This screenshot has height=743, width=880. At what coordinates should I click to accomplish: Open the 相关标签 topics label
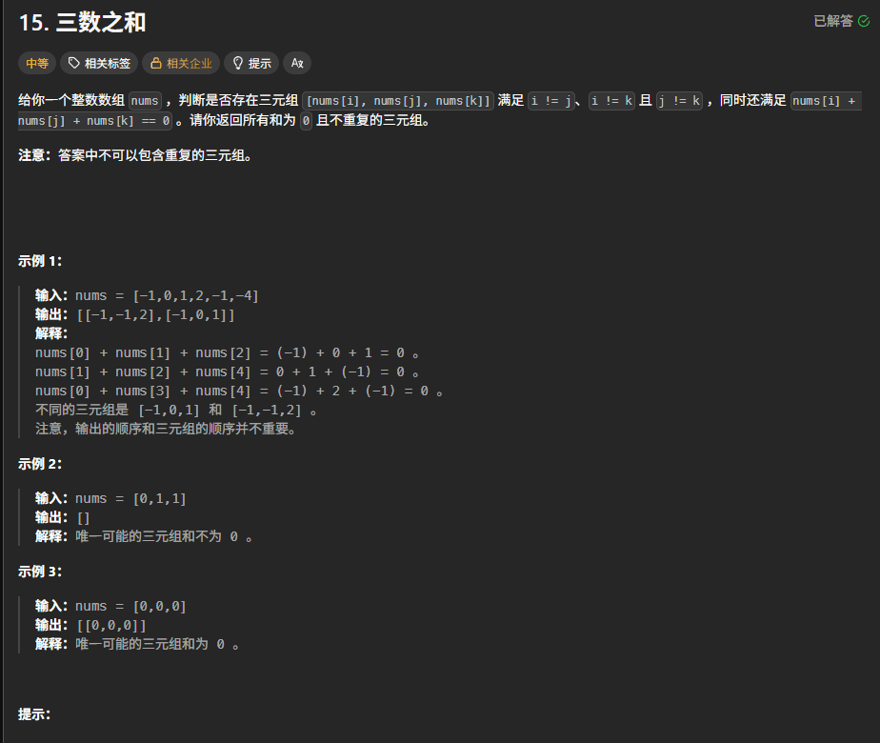click(x=108, y=64)
